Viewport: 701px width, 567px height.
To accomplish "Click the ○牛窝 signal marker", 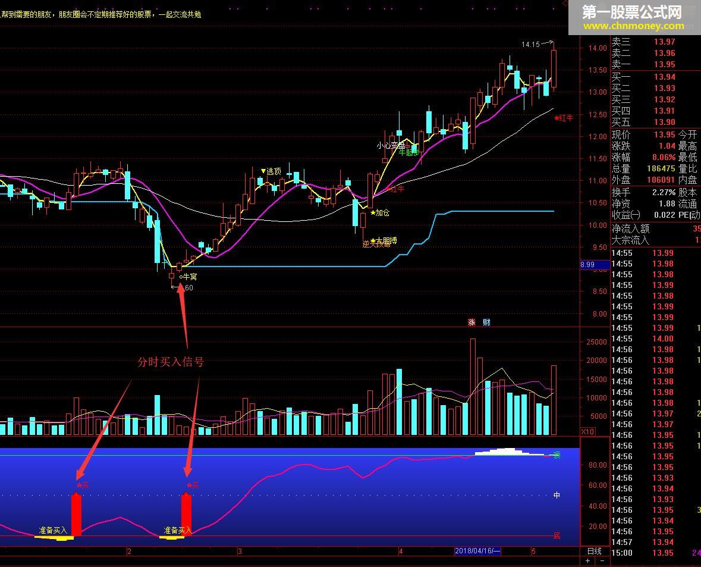I will tap(188, 277).
